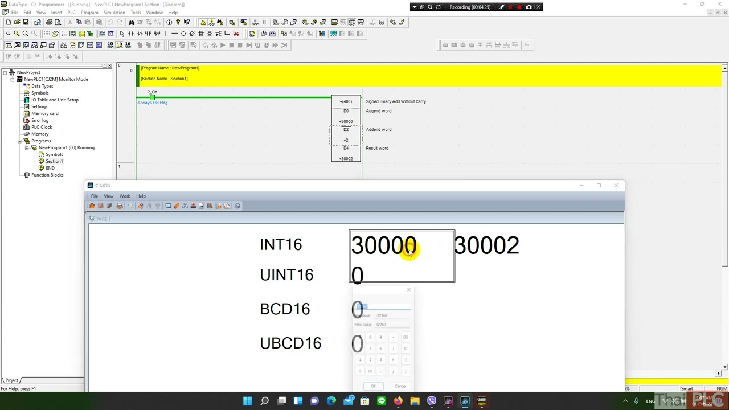Click the P_On contact in ladder rung
Screen dimensions: 729x410
pyautogui.click(x=152, y=97)
